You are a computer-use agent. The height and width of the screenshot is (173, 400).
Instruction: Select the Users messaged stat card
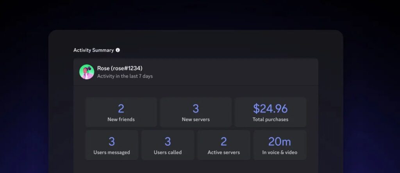click(x=112, y=145)
